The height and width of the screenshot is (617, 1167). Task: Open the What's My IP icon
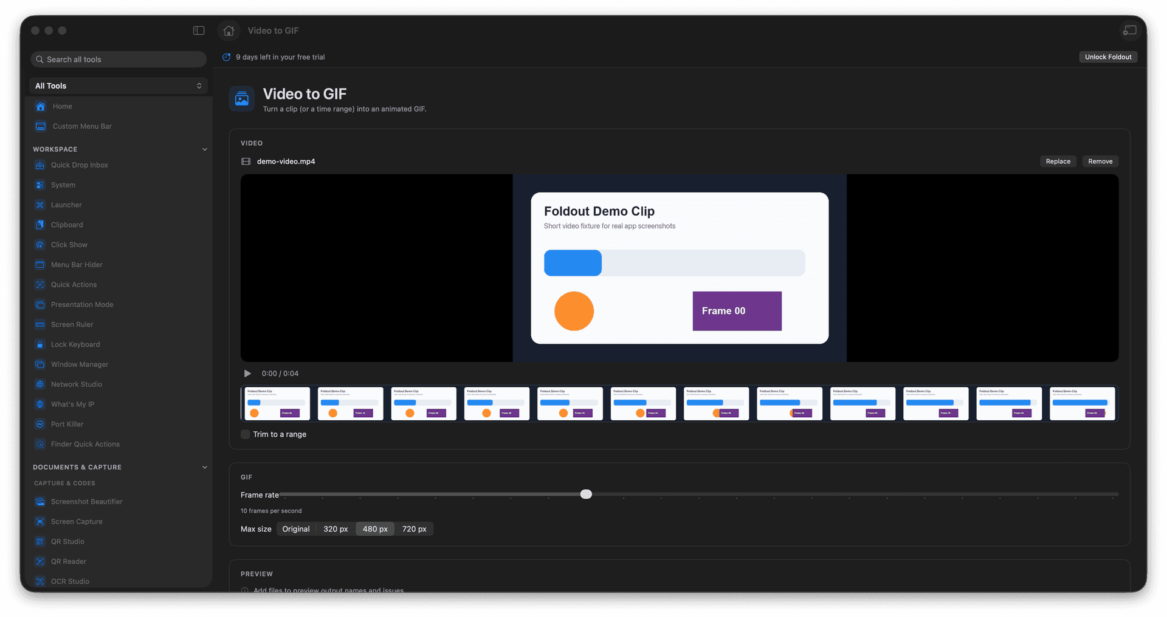(40, 404)
